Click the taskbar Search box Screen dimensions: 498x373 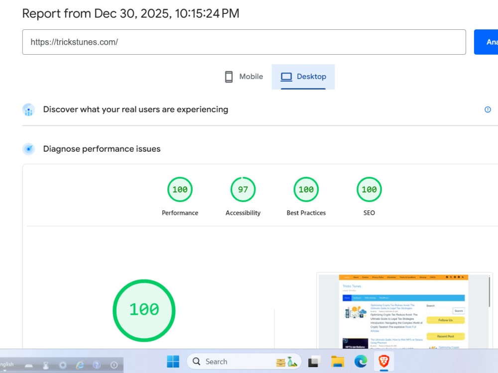tap(244, 361)
